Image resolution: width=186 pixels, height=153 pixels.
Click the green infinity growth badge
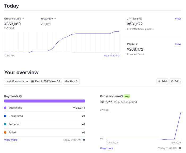click(127, 96)
